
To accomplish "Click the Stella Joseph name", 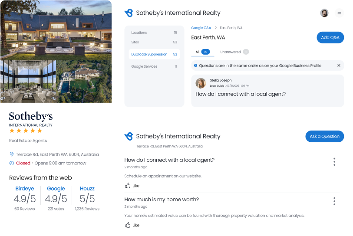I will [221, 80].
